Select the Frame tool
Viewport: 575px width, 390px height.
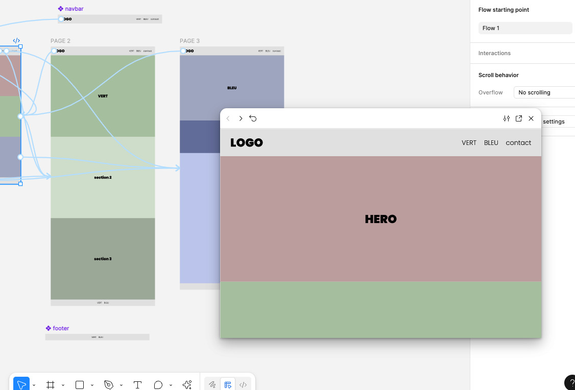coord(51,385)
